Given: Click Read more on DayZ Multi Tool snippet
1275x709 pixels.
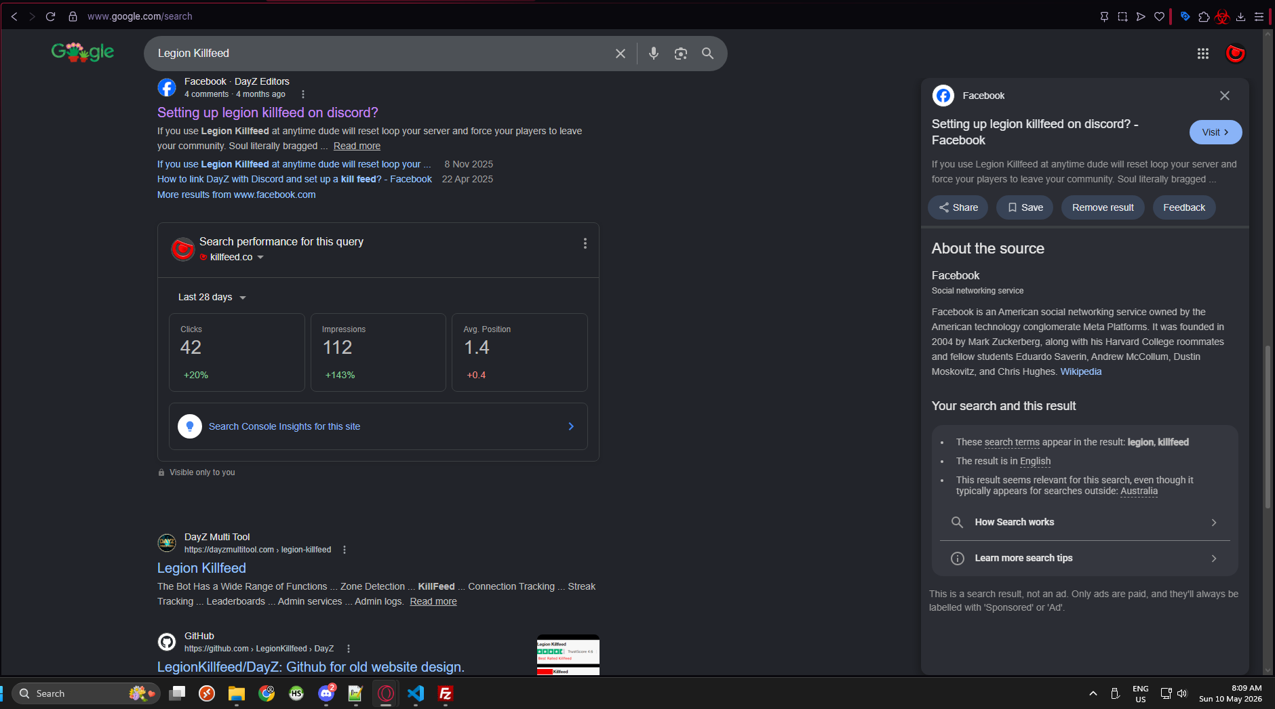Looking at the screenshot, I should pos(433,601).
